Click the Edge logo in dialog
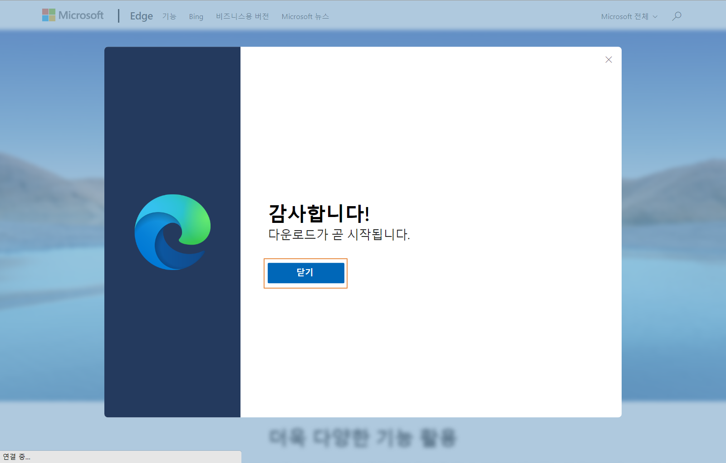This screenshot has width=726, height=463. point(173,232)
